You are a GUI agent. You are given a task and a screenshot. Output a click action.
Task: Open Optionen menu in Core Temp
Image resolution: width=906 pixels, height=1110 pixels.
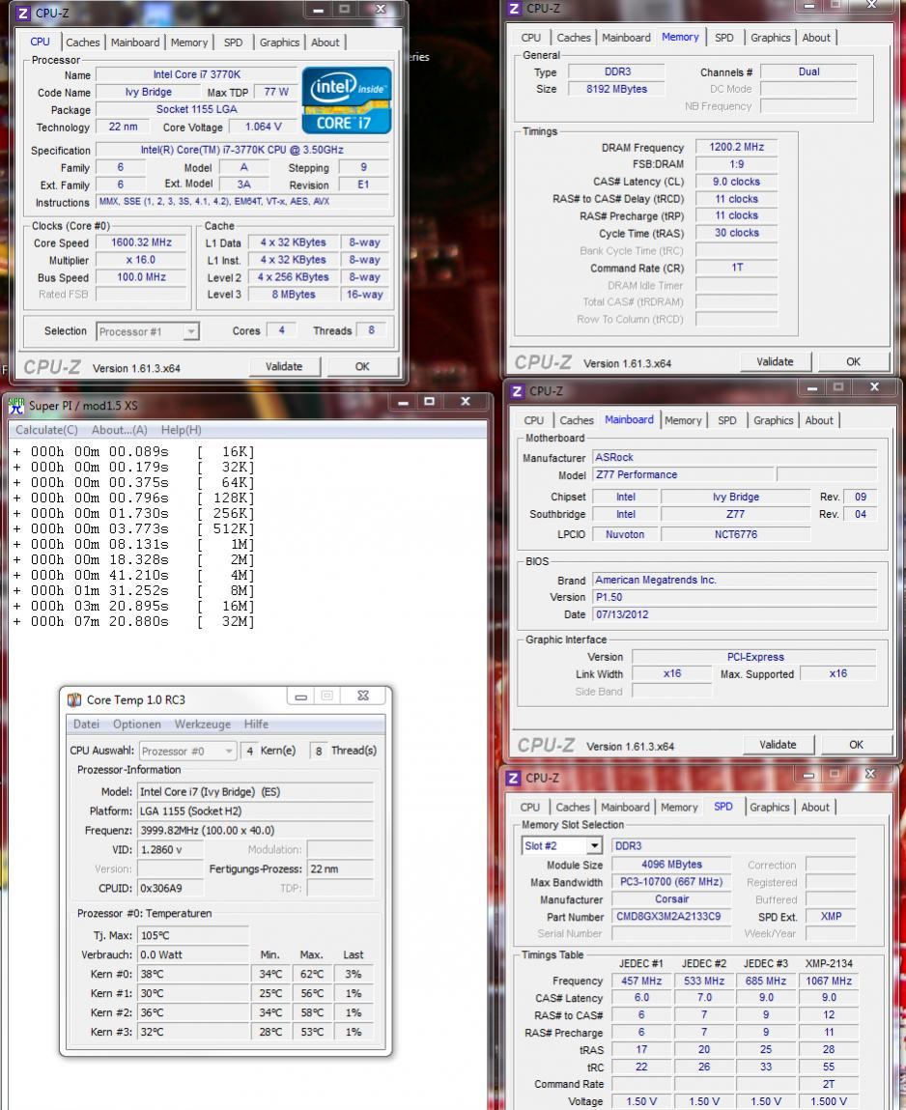[x=136, y=725]
